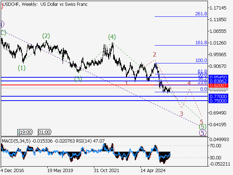Click the green wave (2) label
This screenshot has height=175, width=233.
pos(46,36)
